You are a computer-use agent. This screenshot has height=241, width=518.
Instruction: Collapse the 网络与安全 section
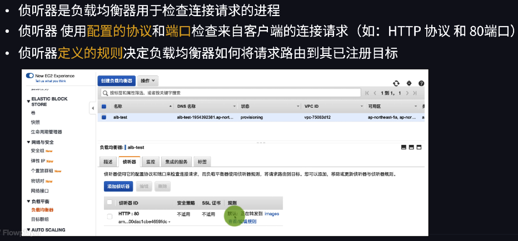[28, 142]
